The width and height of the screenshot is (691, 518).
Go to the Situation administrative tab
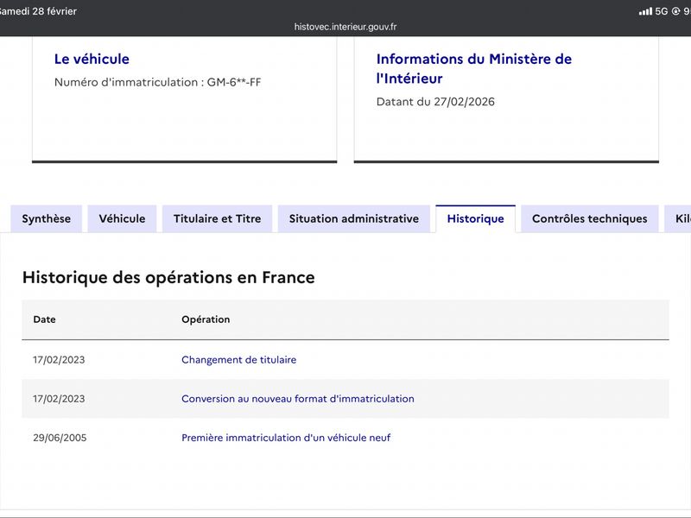[x=353, y=218]
